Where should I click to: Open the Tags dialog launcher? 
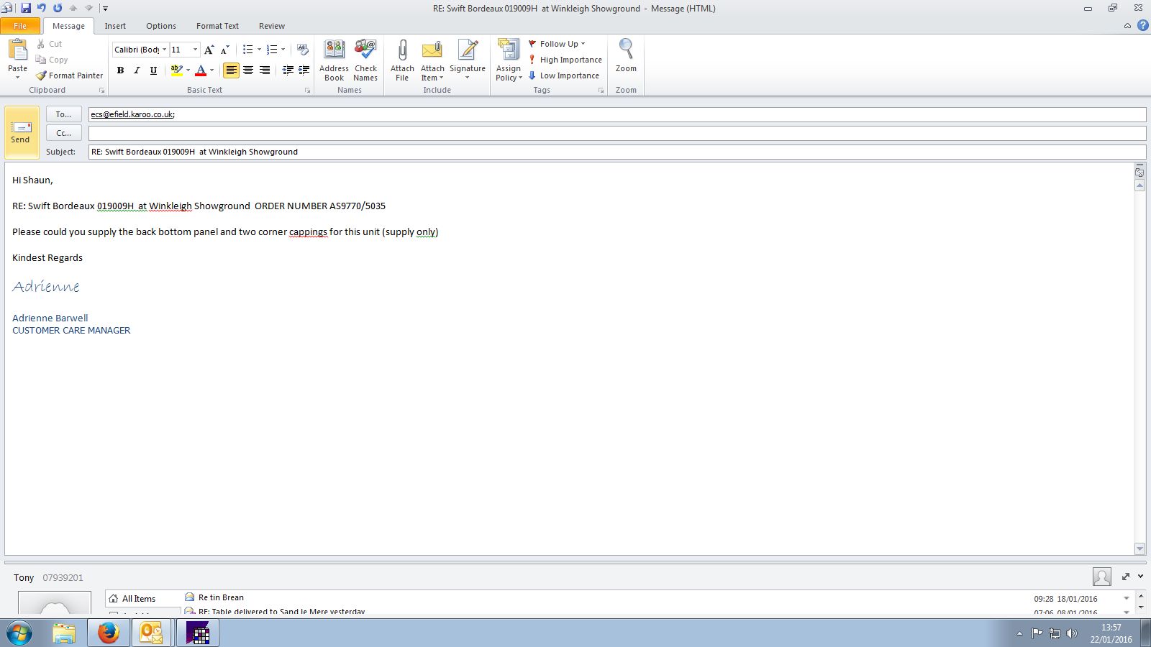(601, 91)
